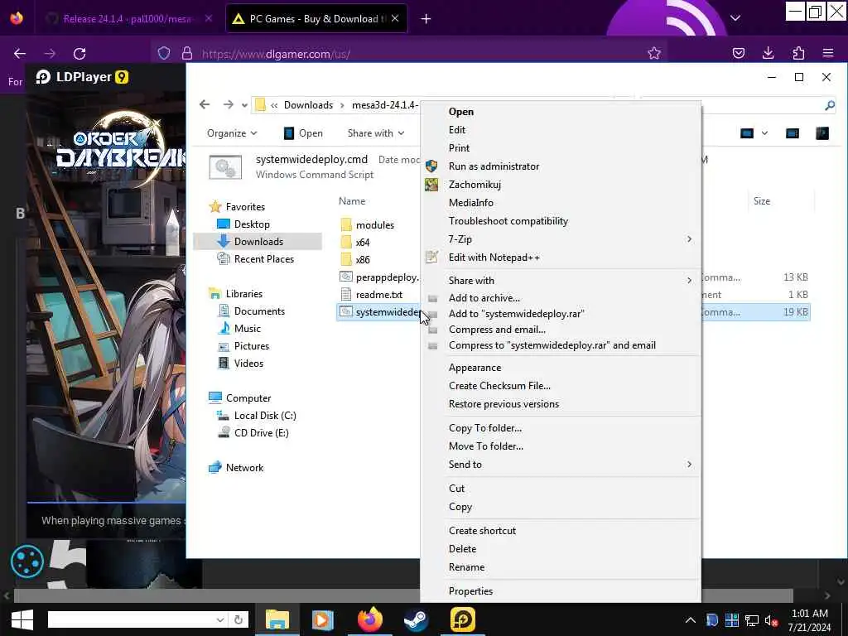Viewport: 848px width, 636px height.
Task: Open Documents library
Action: click(x=259, y=311)
